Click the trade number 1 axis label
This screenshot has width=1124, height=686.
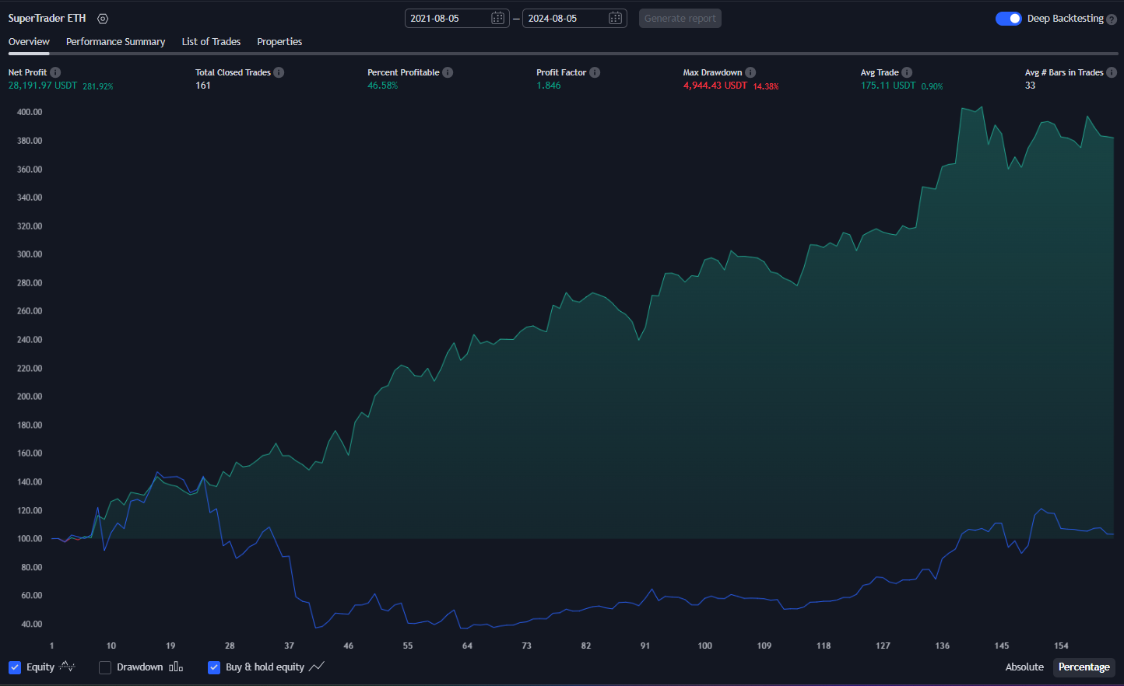click(52, 646)
